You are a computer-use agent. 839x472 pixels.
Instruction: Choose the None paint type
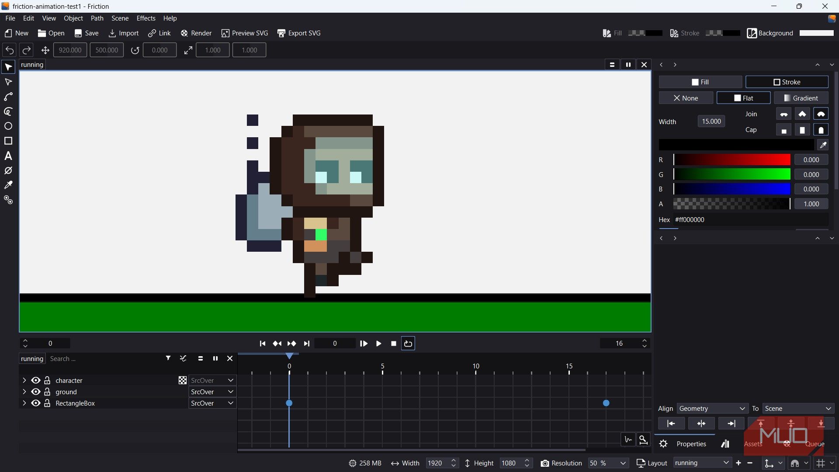pyautogui.click(x=686, y=98)
